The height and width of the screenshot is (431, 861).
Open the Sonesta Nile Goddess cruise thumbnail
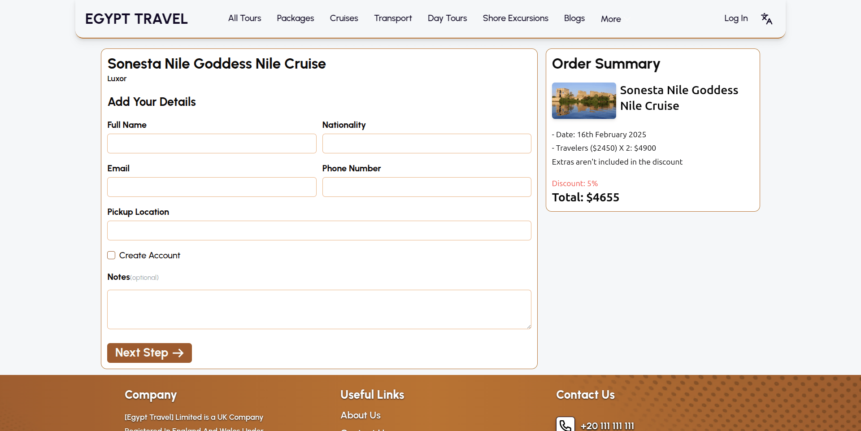pos(583,100)
